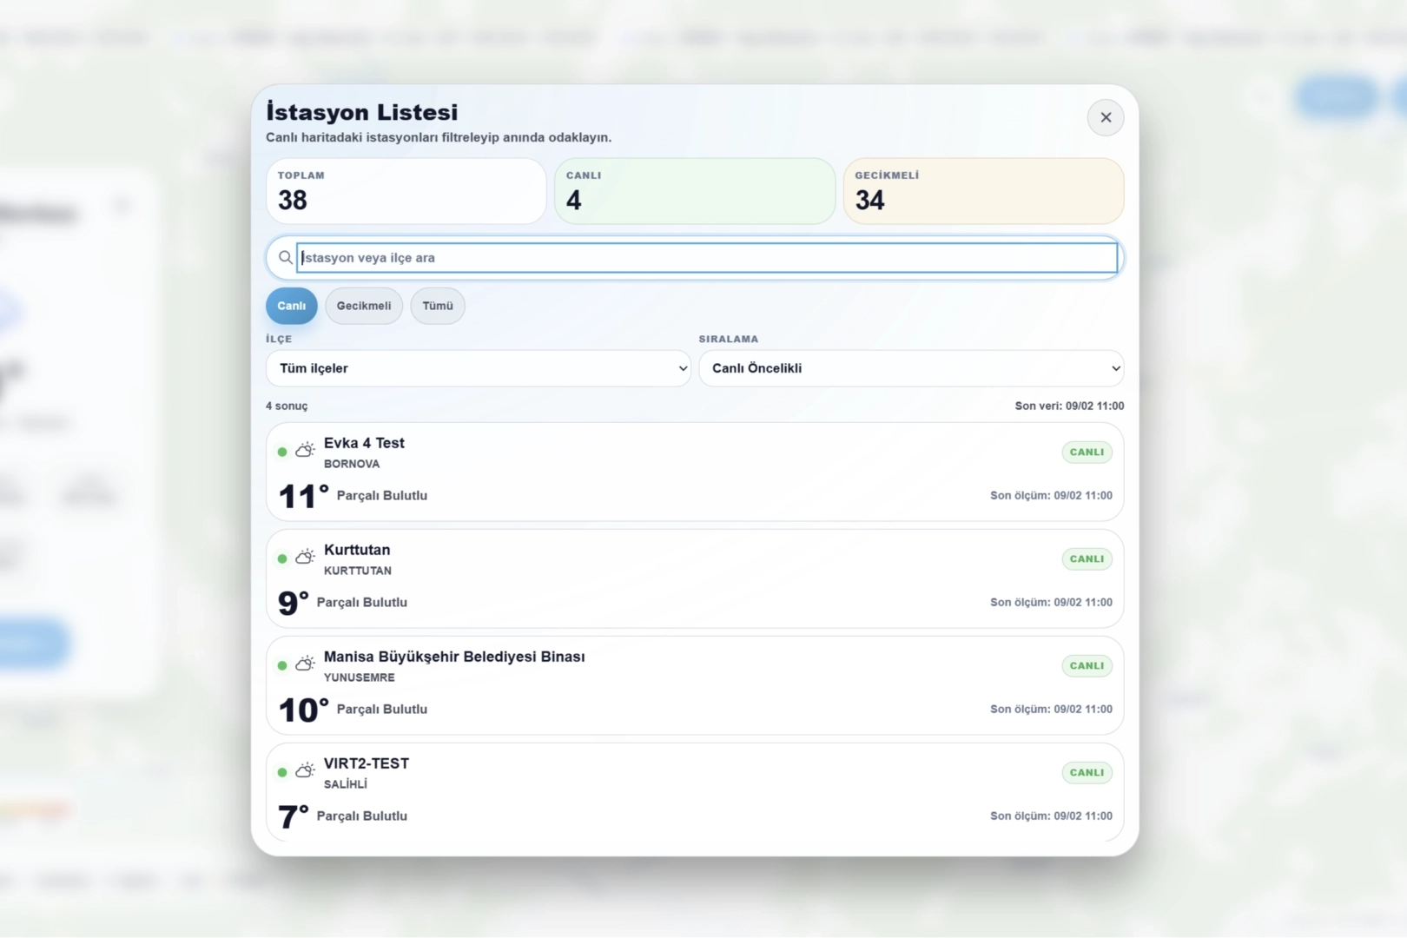This screenshot has height=938, width=1407.
Task: Click the VIRT2-TEST weather icon
Action: click(x=305, y=770)
